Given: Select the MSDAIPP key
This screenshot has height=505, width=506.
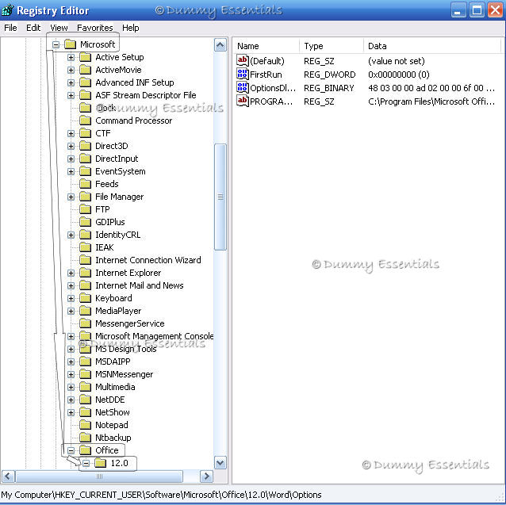Looking at the screenshot, I should [x=113, y=362].
